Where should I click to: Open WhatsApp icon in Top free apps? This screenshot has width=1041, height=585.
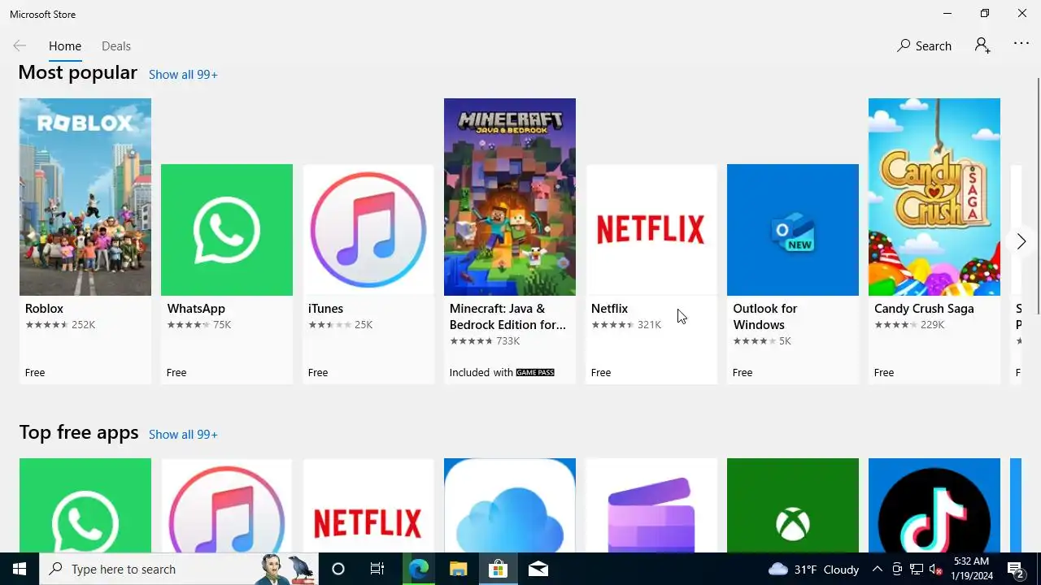(x=85, y=505)
